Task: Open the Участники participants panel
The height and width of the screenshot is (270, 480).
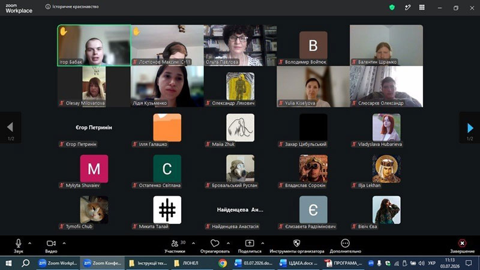Action: pyautogui.click(x=175, y=246)
